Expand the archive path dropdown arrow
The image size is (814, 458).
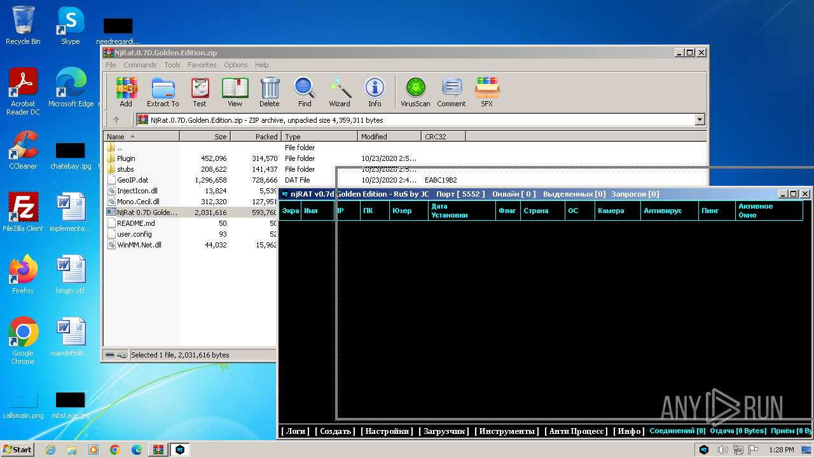tap(700, 120)
